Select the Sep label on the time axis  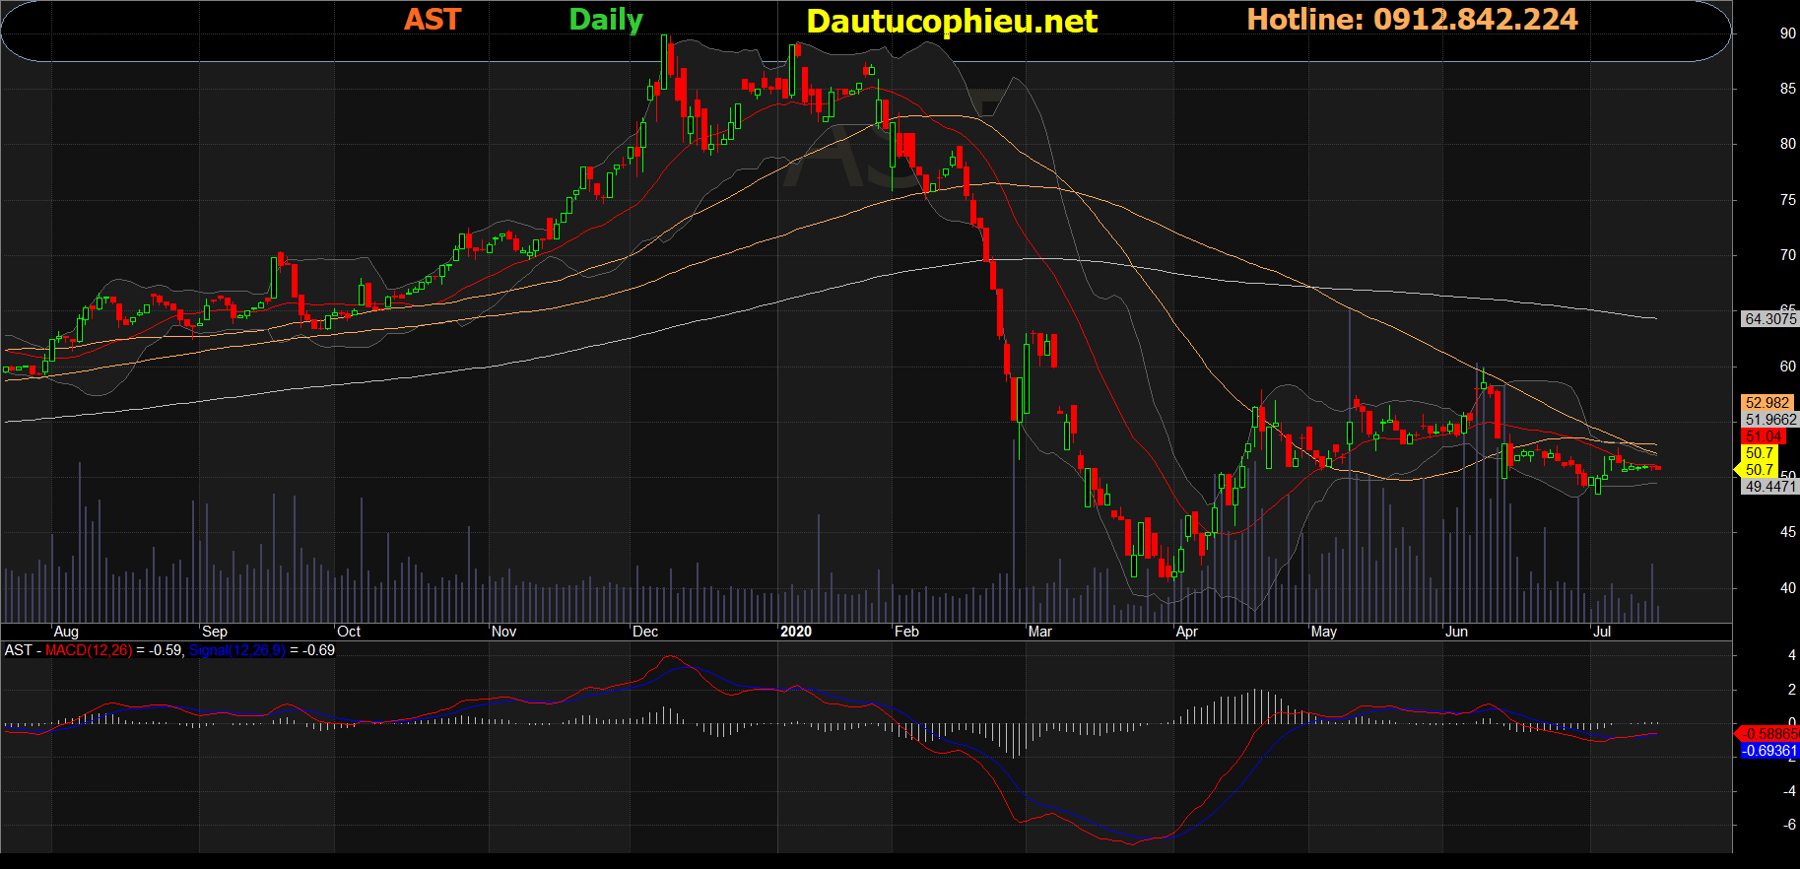[x=214, y=632]
